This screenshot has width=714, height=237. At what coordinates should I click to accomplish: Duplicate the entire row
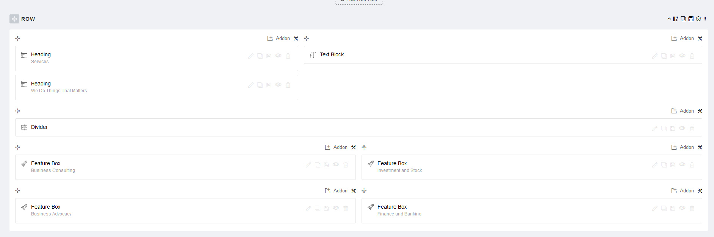click(x=683, y=19)
